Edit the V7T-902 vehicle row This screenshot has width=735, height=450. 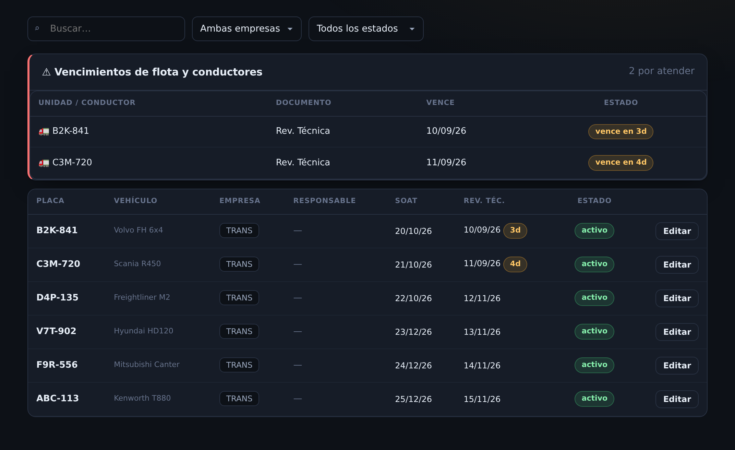(x=677, y=332)
